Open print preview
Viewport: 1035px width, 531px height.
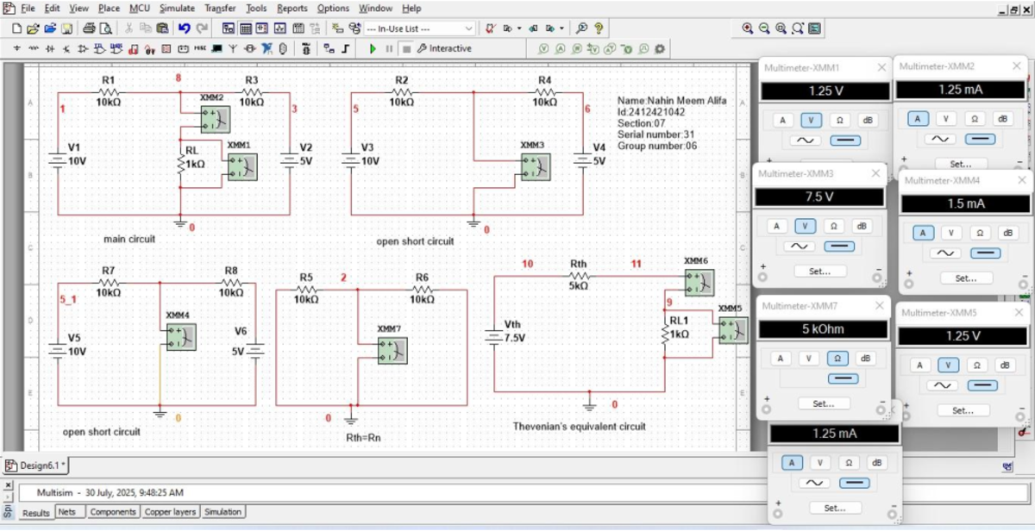103,28
